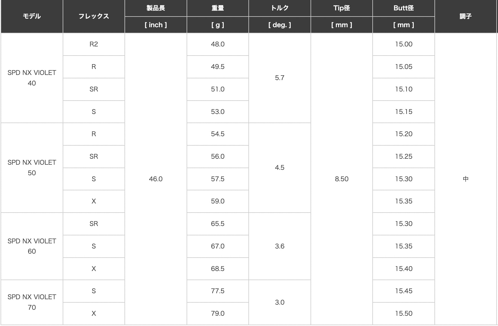Click the フレックス column header
The image size is (498, 326).
[94, 16]
